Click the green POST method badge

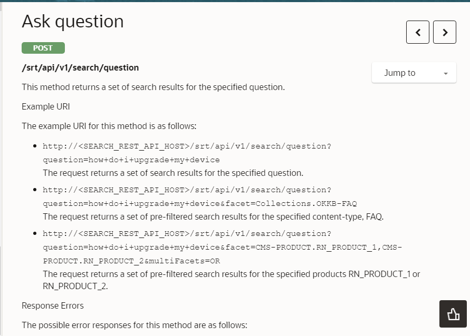[43, 48]
